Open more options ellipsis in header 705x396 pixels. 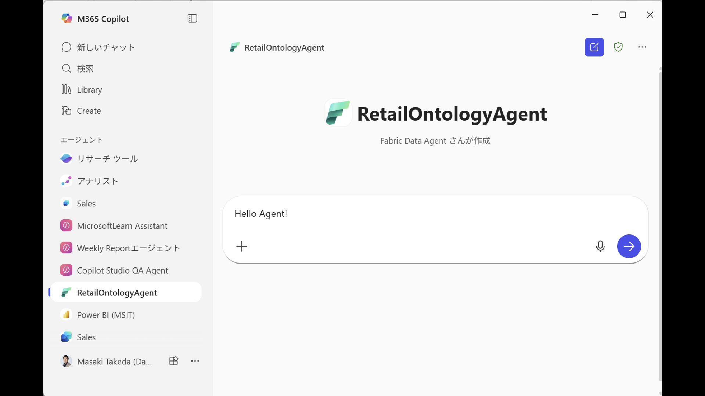click(x=642, y=47)
